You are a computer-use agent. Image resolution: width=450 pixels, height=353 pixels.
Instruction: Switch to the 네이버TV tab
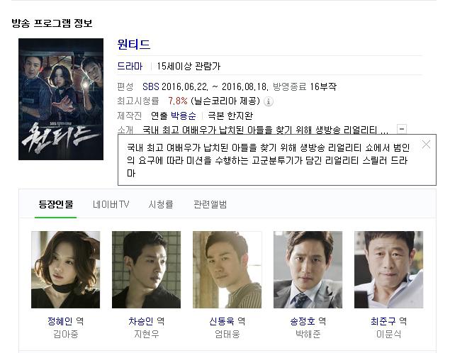[111, 204]
